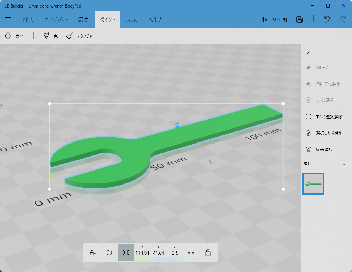Activate the move tool icon
The image size is (352, 272).
click(93, 253)
